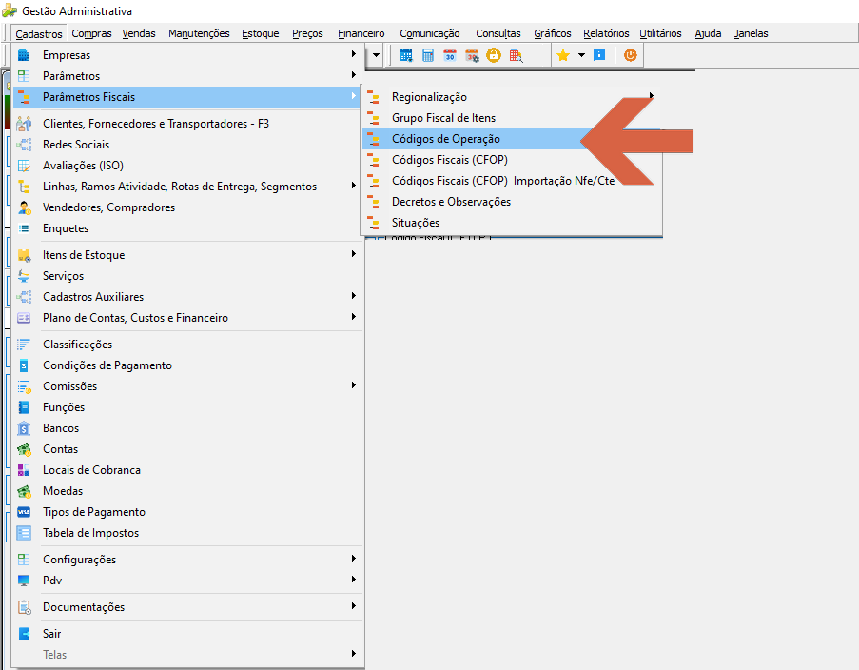859x670 pixels.
Task: Select Parâmetros Fiscais menu entry
Action: pyautogui.click(x=186, y=97)
